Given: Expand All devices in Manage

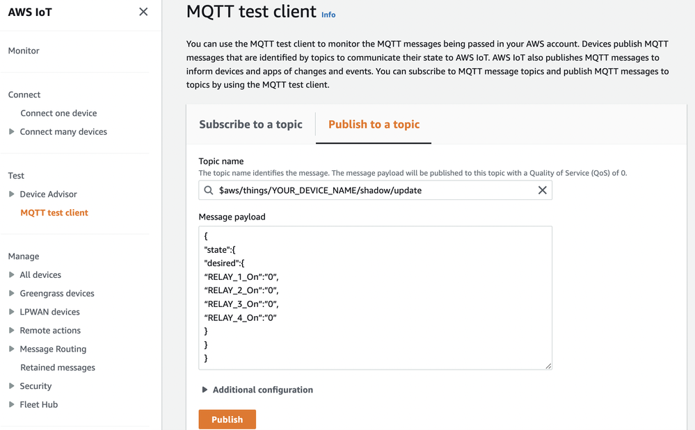Looking at the screenshot, I should (12, 274).
